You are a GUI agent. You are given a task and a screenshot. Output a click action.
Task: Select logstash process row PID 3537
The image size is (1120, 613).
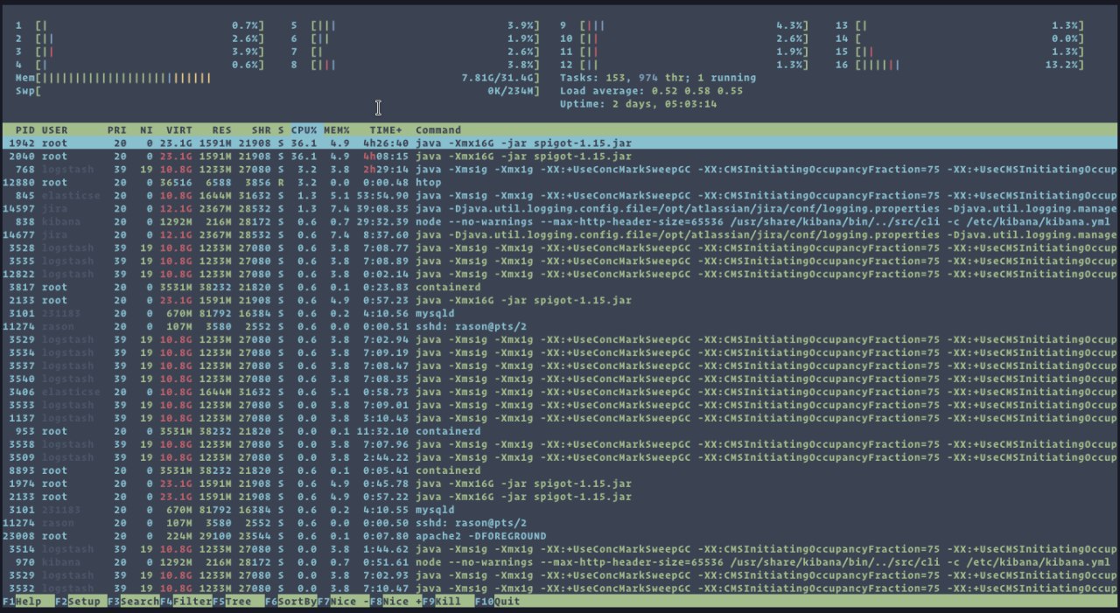[x=560, y=366]
